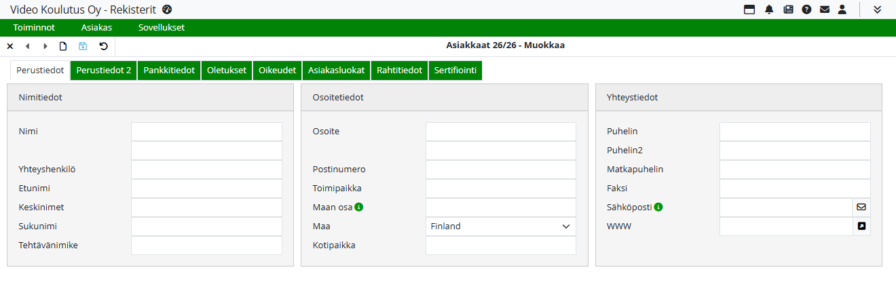Open the Sertifiointi tab
This screenshot has width=896, height=293.
point(455,71)
